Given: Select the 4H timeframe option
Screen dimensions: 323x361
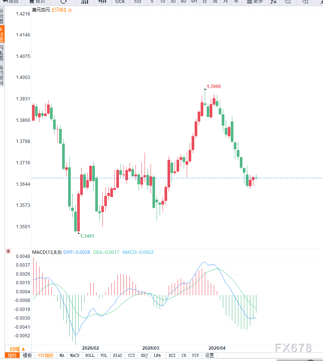Looking at the screenshot, I should pyautogui.click(x=194, y=2).
